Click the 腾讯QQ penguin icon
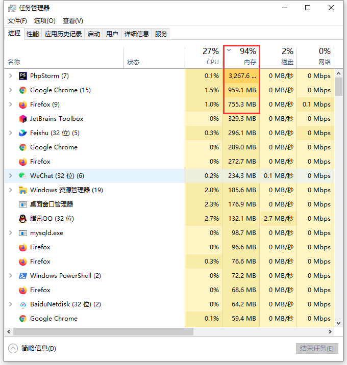Viewport: 347px width, 365px height. point(23,219)
